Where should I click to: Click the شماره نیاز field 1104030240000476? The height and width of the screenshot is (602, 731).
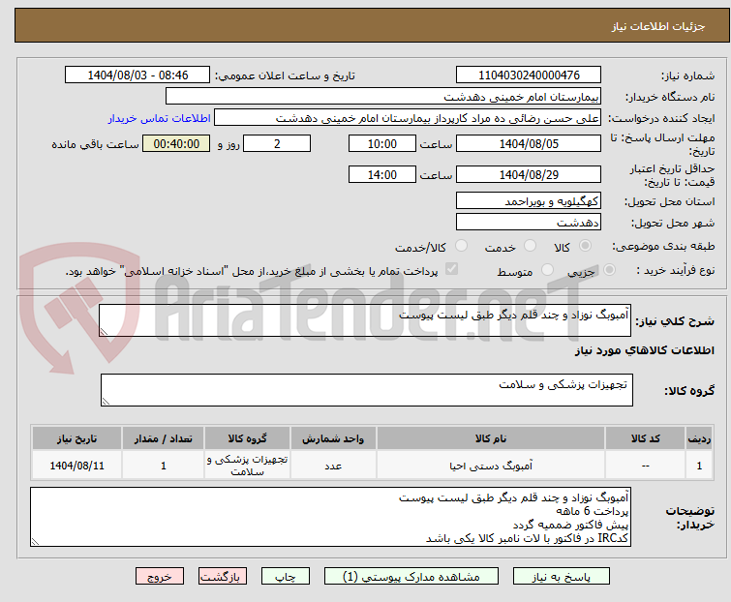529,75
